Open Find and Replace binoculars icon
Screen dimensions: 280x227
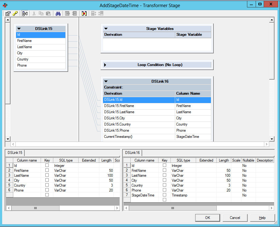58,14
